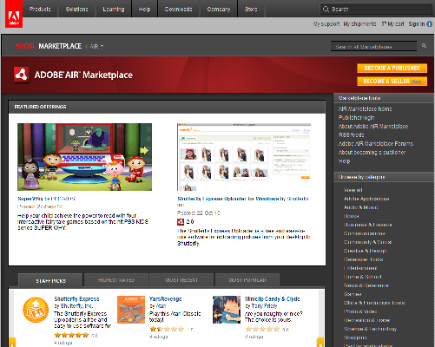Browse the Audio & Music category

360,207
